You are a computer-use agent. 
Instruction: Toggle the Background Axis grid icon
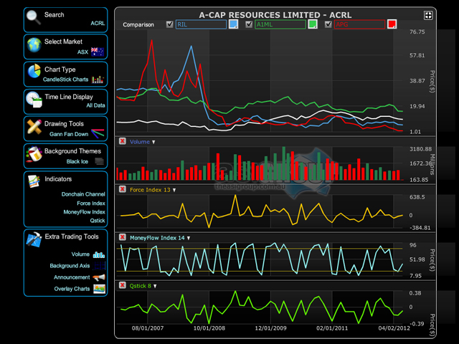click(99, 266)
